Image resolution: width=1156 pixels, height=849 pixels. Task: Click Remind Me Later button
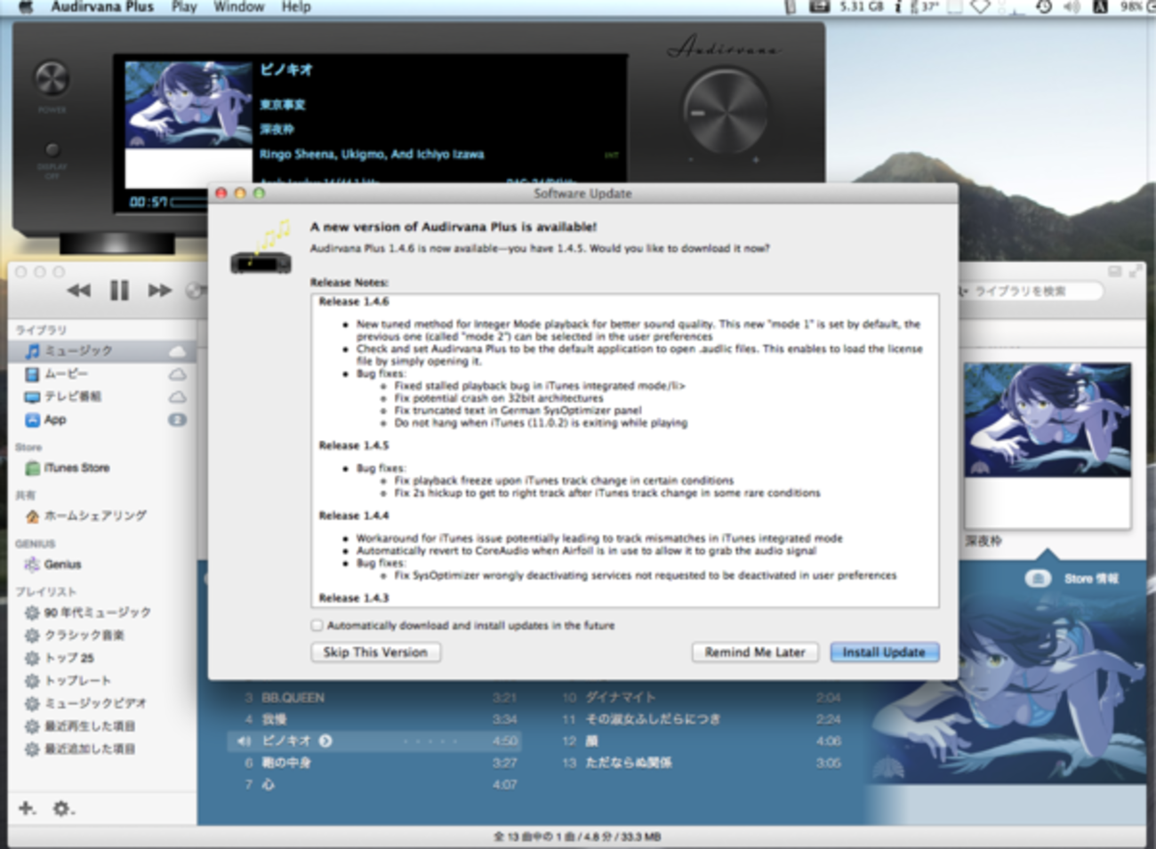[x=755, y=652]
